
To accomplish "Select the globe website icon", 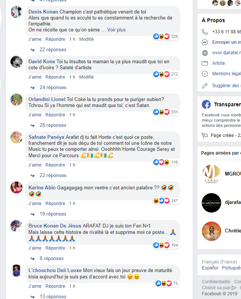I will [x=205, y=53].
